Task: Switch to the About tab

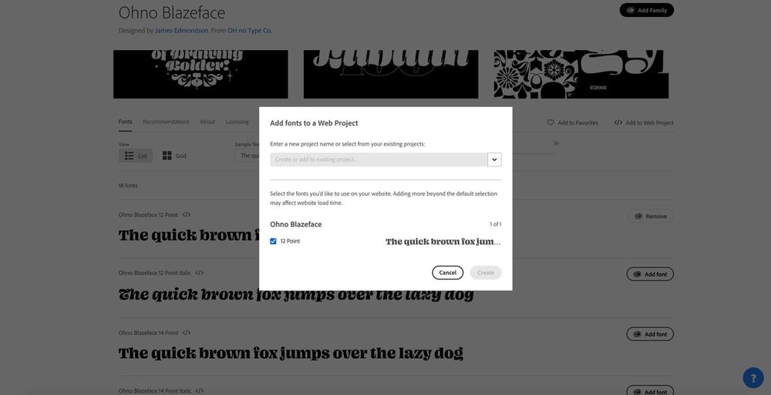Action: tap(207, 122)
